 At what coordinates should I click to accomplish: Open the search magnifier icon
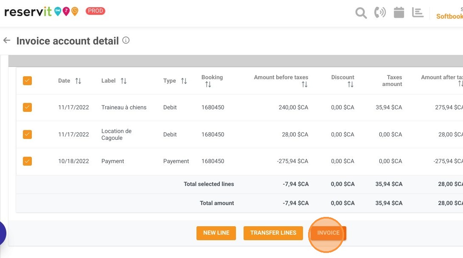(x=361, y=13)
